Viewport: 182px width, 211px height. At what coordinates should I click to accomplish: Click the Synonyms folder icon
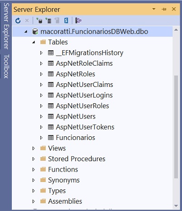[x=43, y=180]
